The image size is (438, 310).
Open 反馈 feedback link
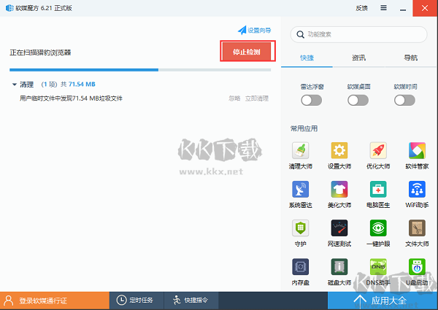coord(361,8)
